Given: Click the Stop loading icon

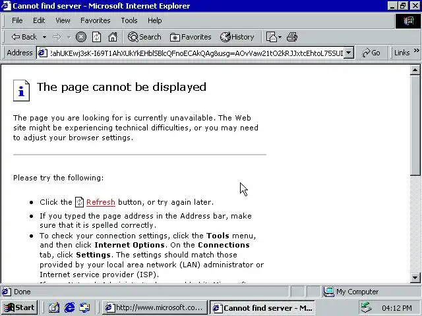Looking at the screenshot, I should [81, 37].
